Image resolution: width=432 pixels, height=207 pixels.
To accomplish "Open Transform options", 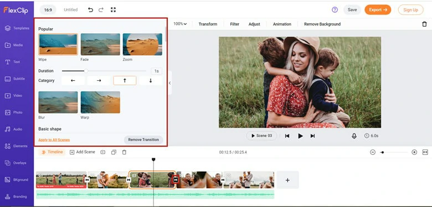I will coord(208,24).
